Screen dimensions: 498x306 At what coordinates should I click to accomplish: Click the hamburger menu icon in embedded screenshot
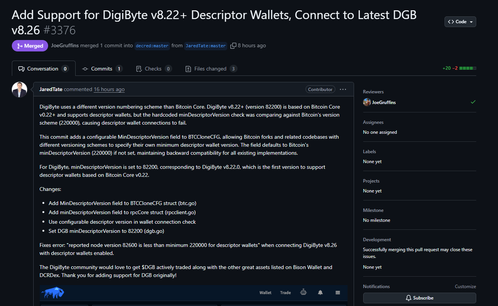coord(338,292)
